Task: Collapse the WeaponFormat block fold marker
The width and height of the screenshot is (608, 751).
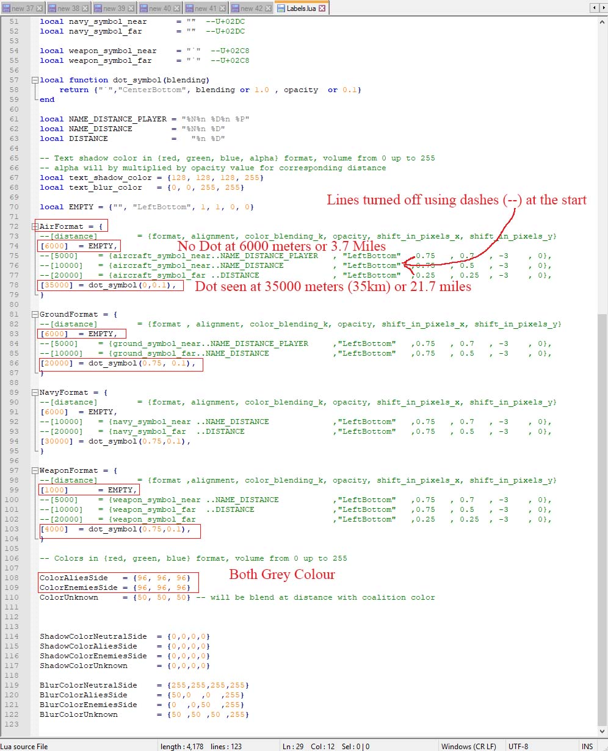Action: (35, 470)
